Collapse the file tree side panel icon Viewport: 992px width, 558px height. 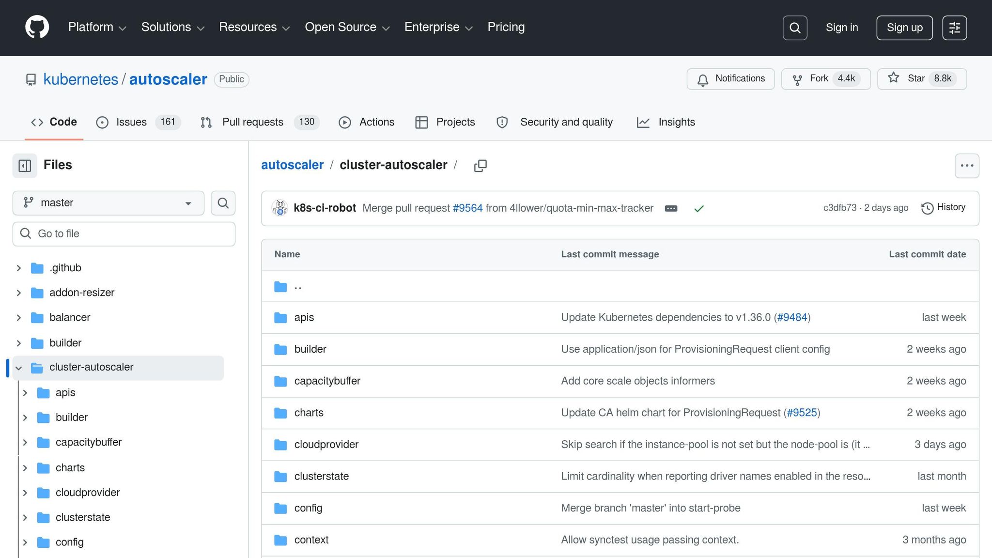pos(25,165)
